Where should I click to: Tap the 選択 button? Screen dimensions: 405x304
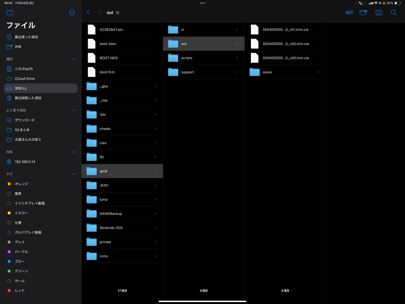pos(349,12)
